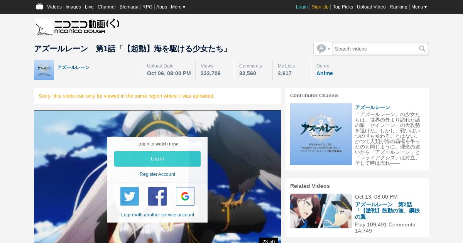Click the uploader avatar thumbnail
This screenshot has width=463, height=243.
(44, 70)
